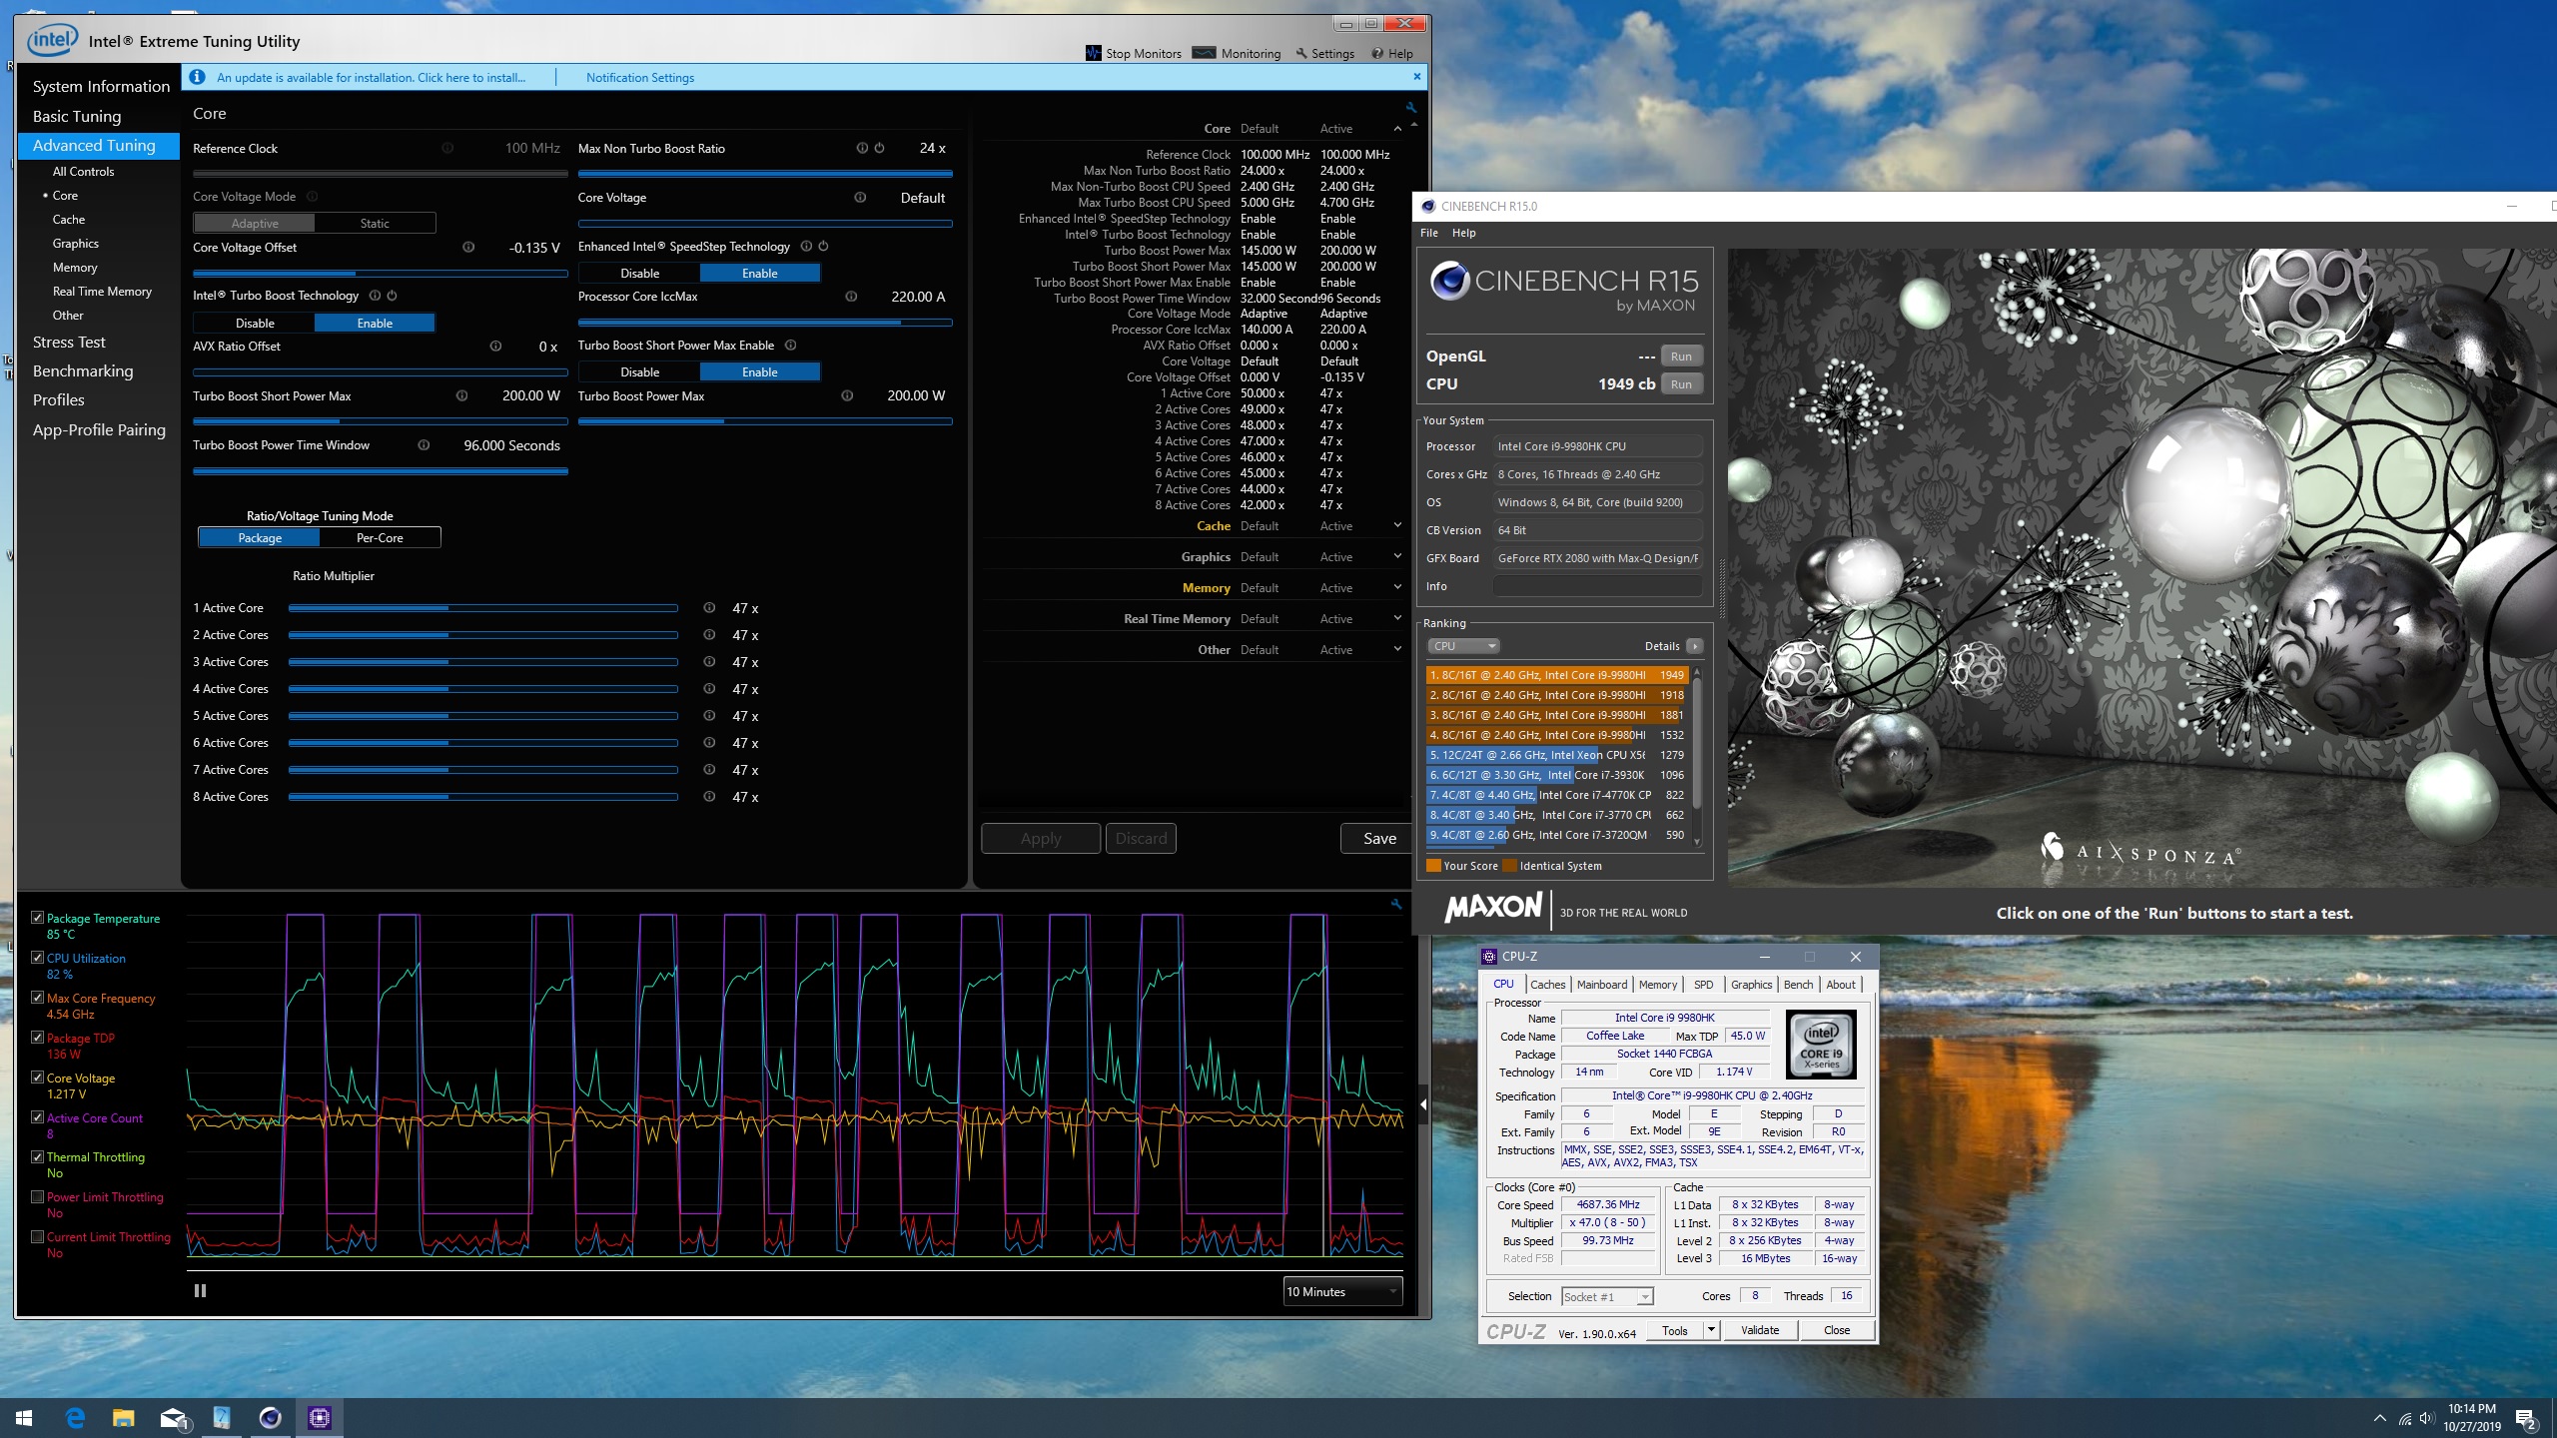The image size is (2557, 1438).
Task: Select Per-Core ratio tuning mode
Action: pos(380,537)
